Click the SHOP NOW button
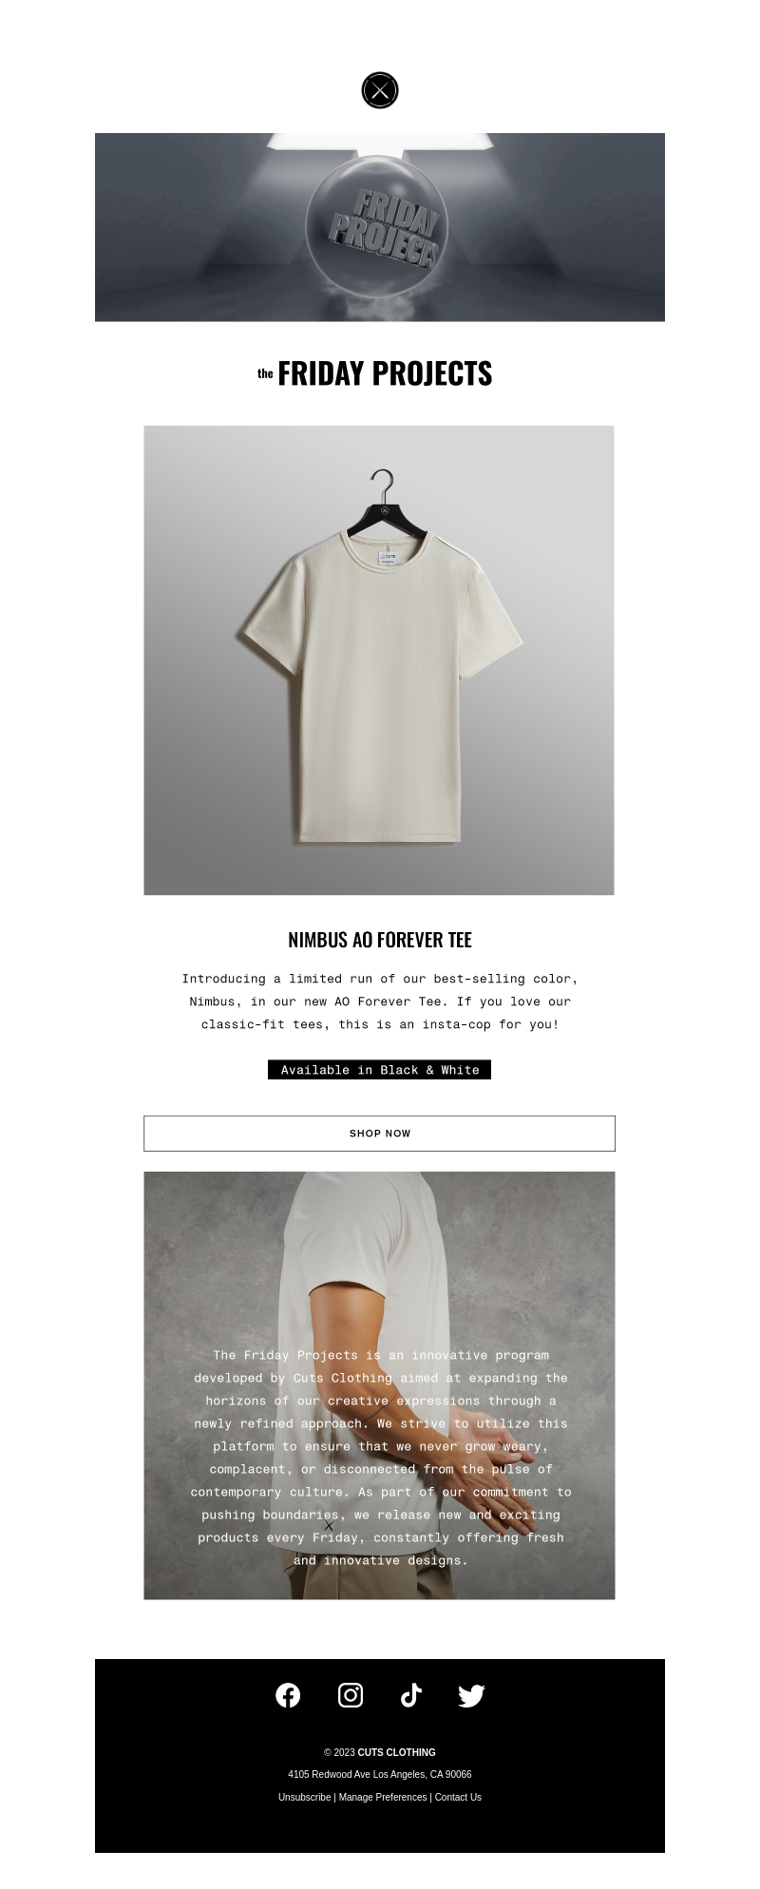 coord(379,1134)
